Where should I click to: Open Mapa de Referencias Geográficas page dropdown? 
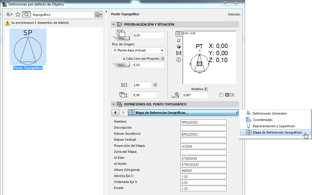pyautogui.click(x=183, y=113)
